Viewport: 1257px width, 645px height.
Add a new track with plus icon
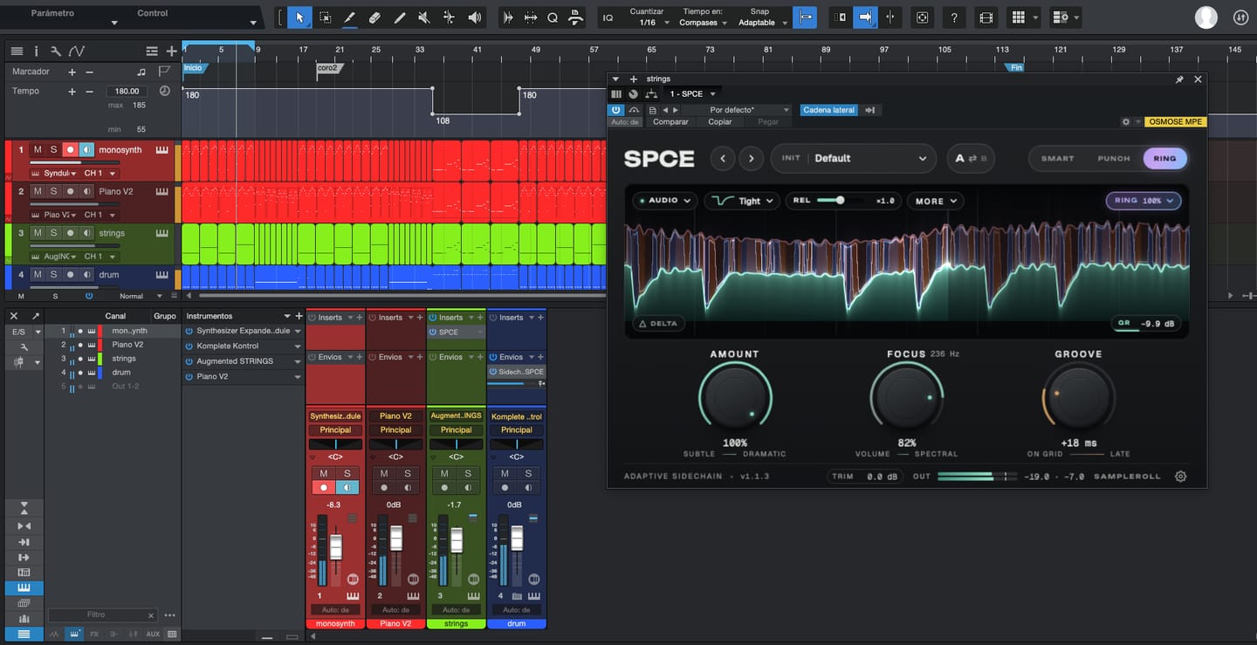point(171,51)
